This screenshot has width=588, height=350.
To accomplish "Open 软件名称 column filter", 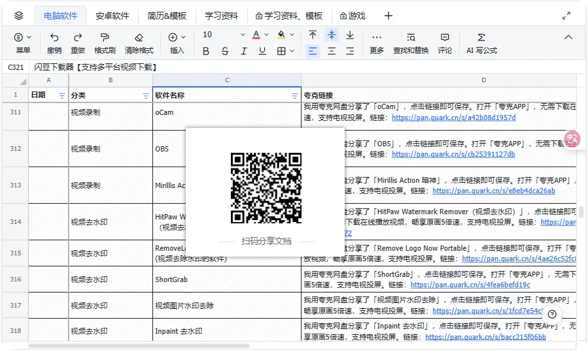I will coord(294,96).
